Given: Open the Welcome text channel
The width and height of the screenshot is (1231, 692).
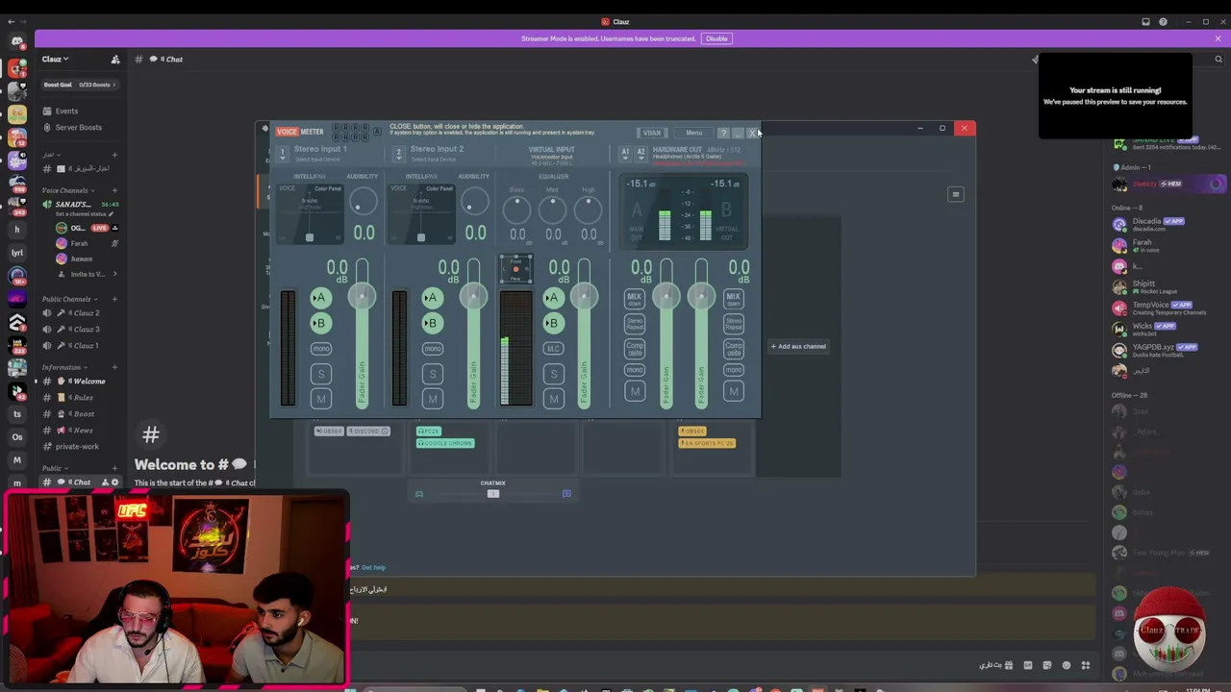Looking at the screenshot, I should (x=80, y=382).
